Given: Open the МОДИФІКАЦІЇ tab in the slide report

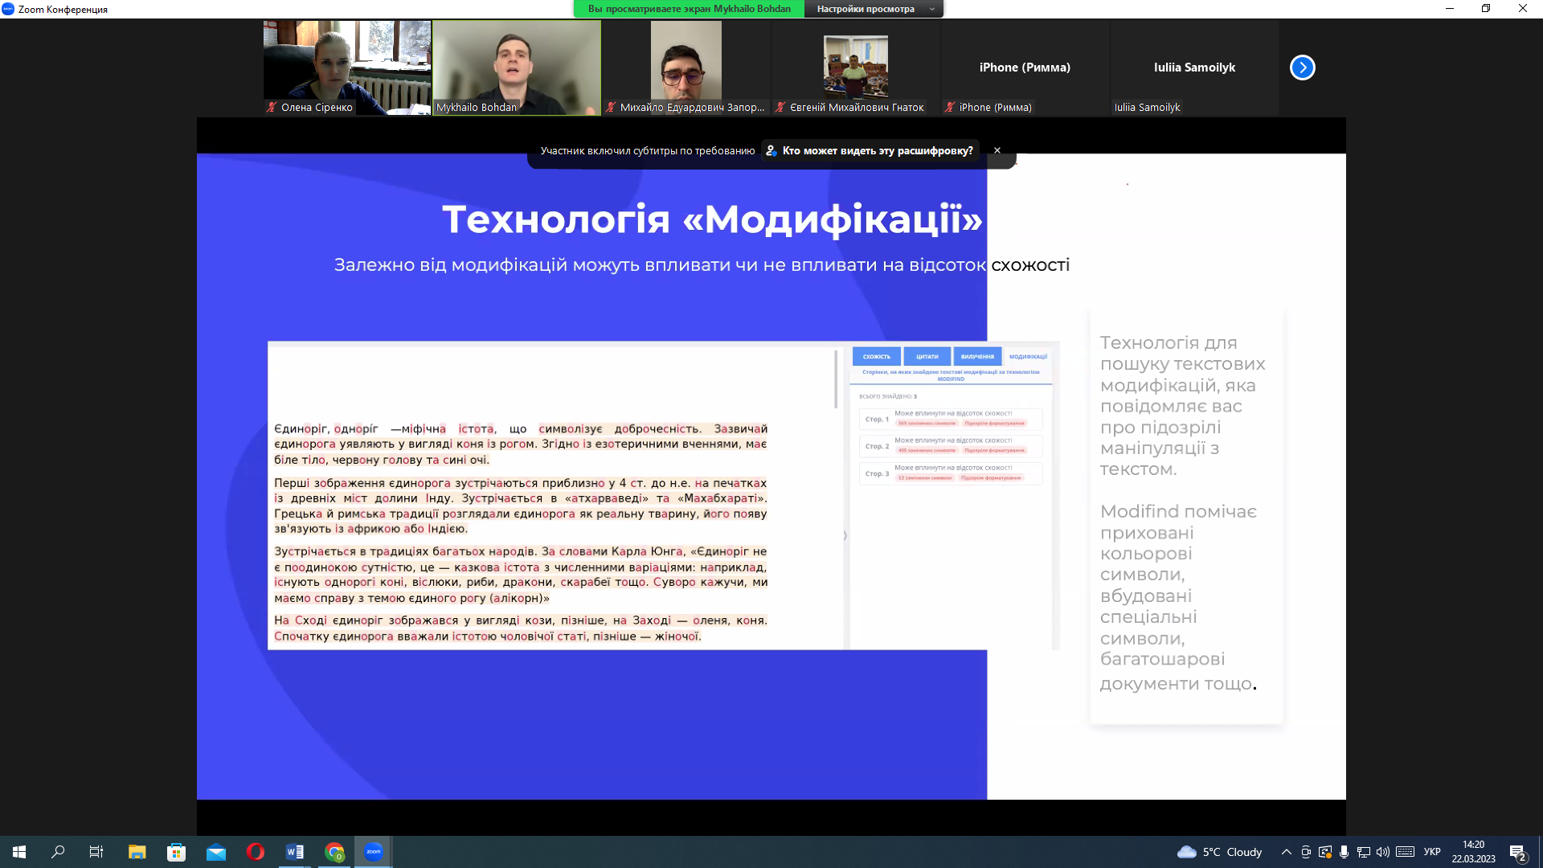Looking at the screenshot, I should (x=1028, y=356).
